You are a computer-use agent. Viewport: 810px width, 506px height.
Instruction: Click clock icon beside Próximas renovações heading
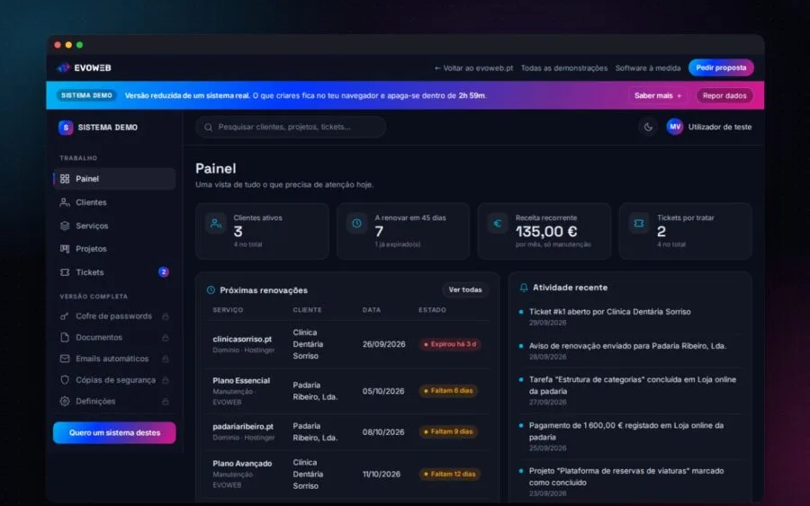point(211,290)
